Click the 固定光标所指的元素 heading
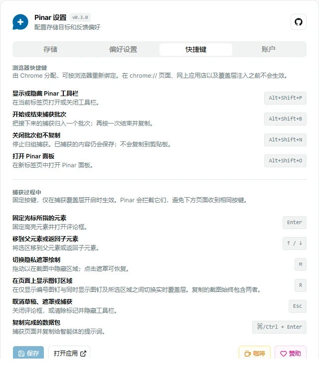The width and height of the screenshot is (319, 374). [x=39, y=218]
